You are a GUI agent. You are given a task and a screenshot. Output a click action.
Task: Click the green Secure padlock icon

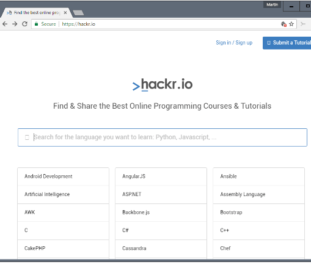tap(36, 24)
